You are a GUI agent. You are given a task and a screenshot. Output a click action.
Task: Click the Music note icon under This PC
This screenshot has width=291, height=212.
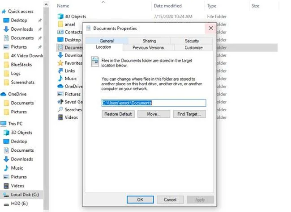pos(6,168)
